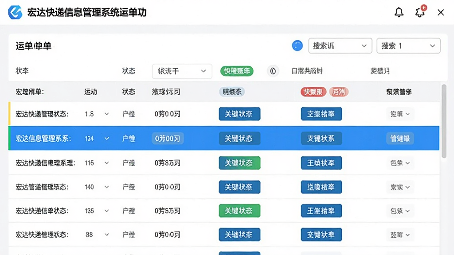This screenshot has width=454, height=255.
Task: Expand the 88 value chevron
Action: click(106, 235)
